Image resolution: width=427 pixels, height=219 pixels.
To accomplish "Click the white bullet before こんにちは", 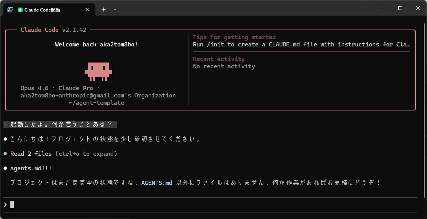I will [5, 139].
